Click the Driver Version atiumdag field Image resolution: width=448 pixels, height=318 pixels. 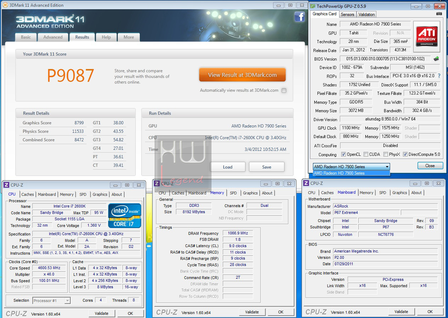(390, 119)
